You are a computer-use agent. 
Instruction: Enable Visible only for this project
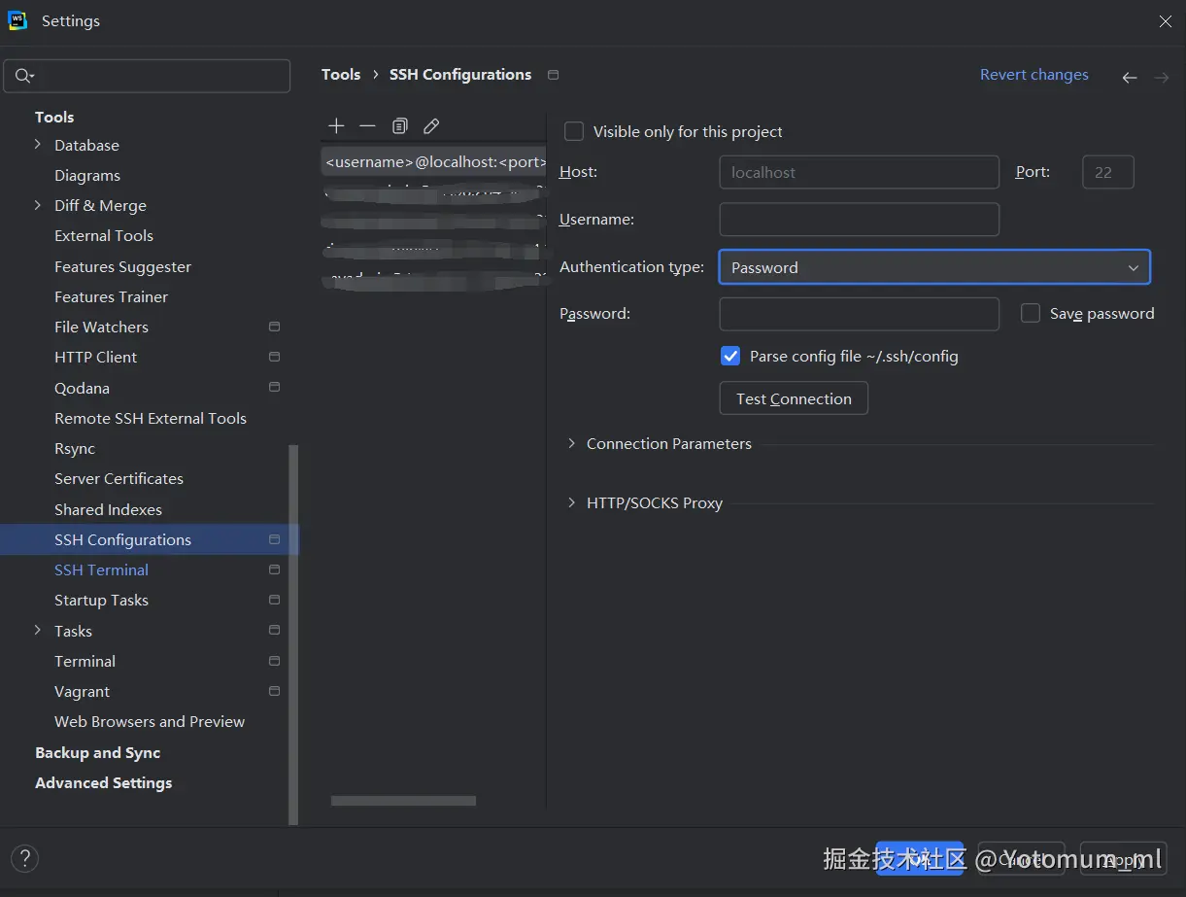click(x=574, y=131)
